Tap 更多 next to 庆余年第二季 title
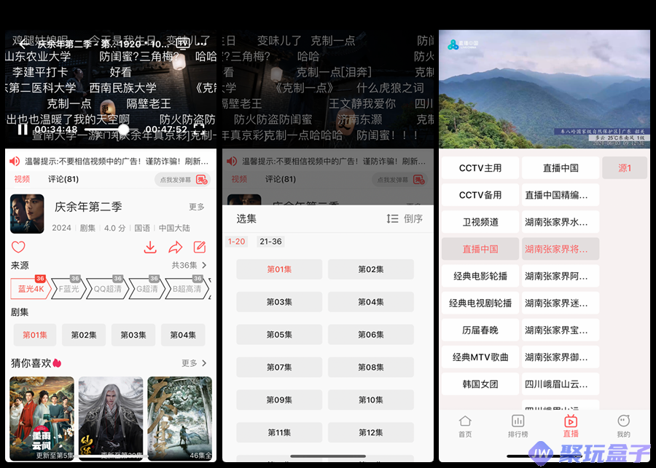The image size is (656, 468). point(196,207)
